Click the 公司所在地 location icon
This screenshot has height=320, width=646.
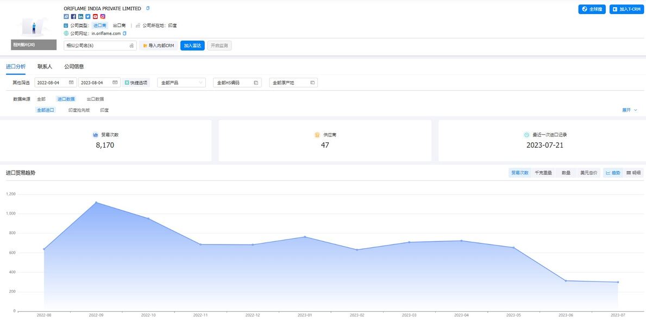pos(138,26)
